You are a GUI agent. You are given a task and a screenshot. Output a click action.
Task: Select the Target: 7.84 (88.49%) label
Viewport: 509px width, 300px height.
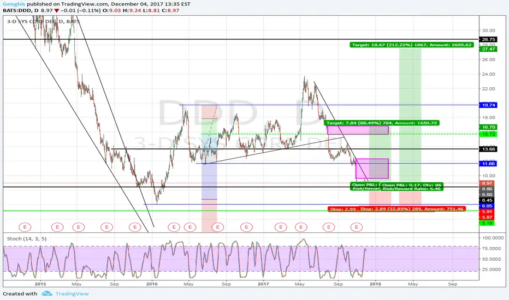click(x=382, y=123)
